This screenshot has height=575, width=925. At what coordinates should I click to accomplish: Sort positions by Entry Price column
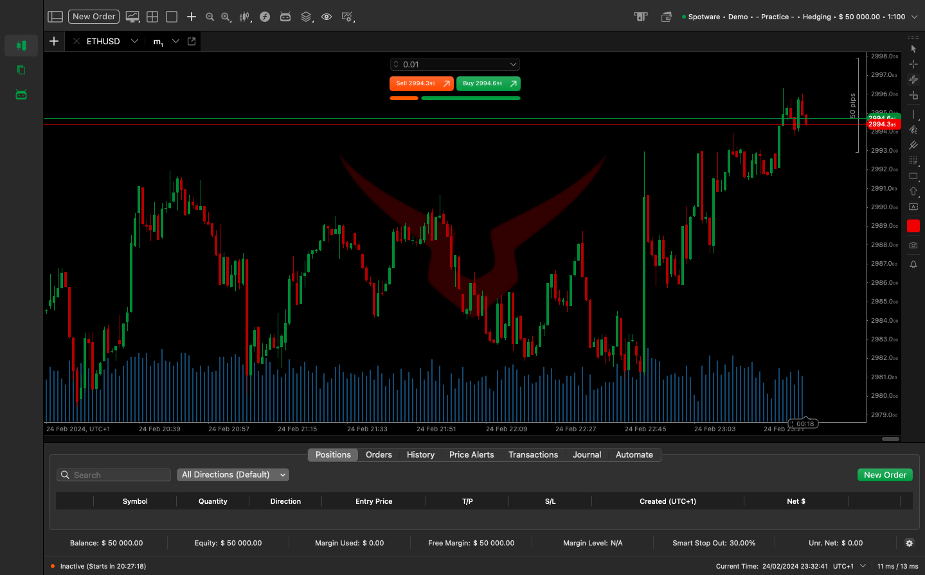[373, 501]
